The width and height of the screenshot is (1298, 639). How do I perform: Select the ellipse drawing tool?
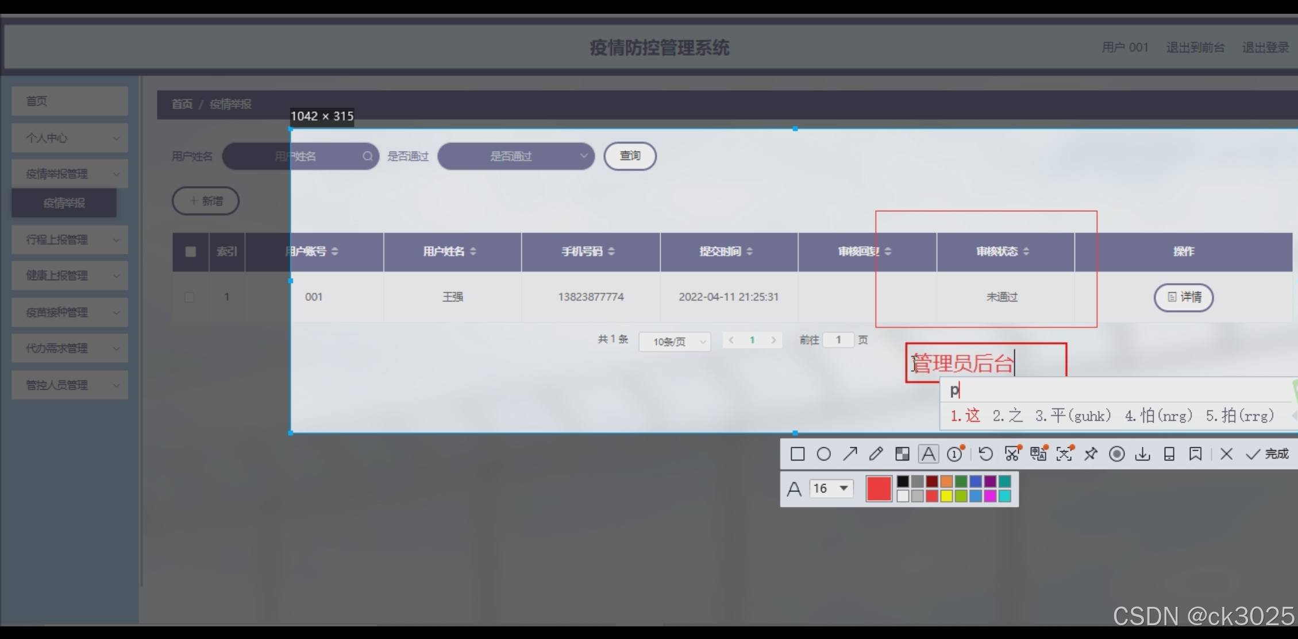tap(823, 454)
